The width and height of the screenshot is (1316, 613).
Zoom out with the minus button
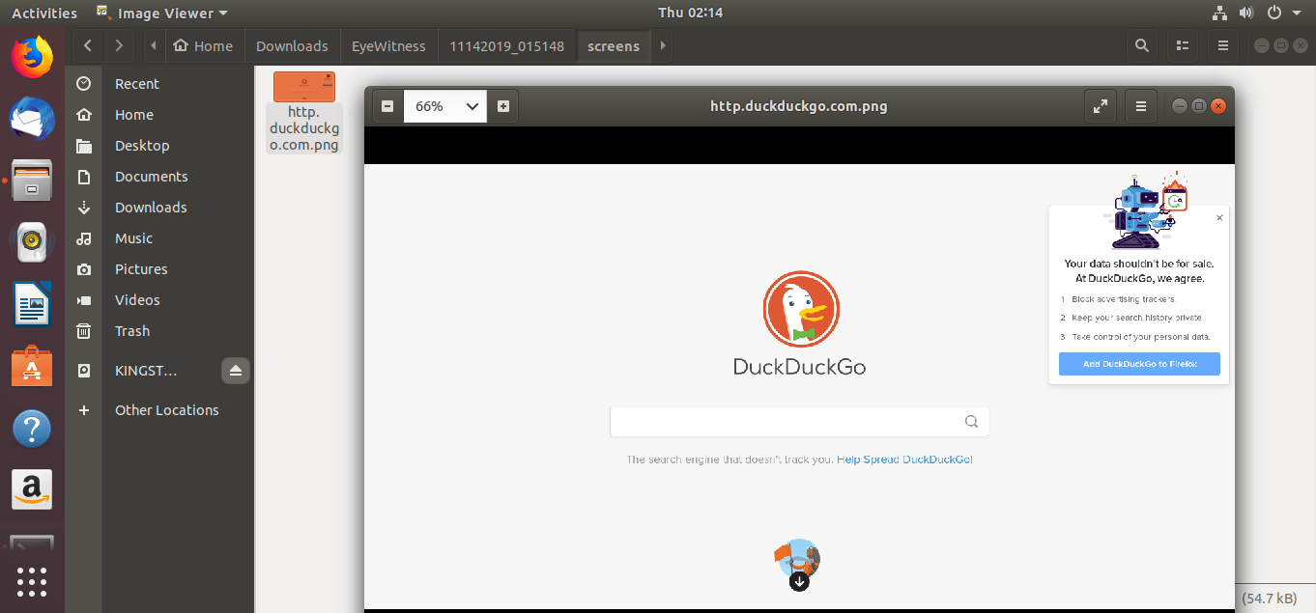click(387, 106)
